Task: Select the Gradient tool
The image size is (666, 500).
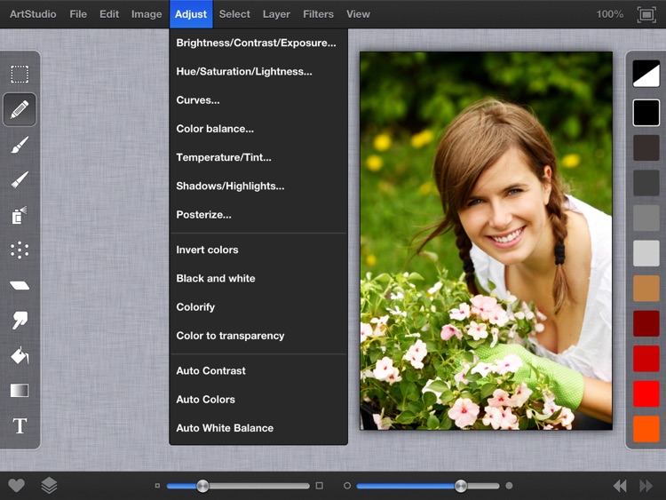Action: (20, 391)
